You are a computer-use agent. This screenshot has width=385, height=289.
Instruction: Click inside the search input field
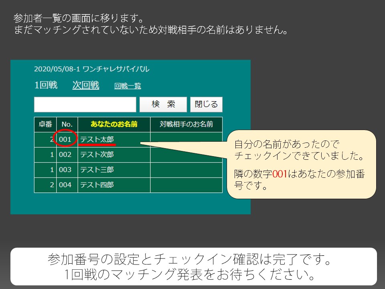coord(84,104)
